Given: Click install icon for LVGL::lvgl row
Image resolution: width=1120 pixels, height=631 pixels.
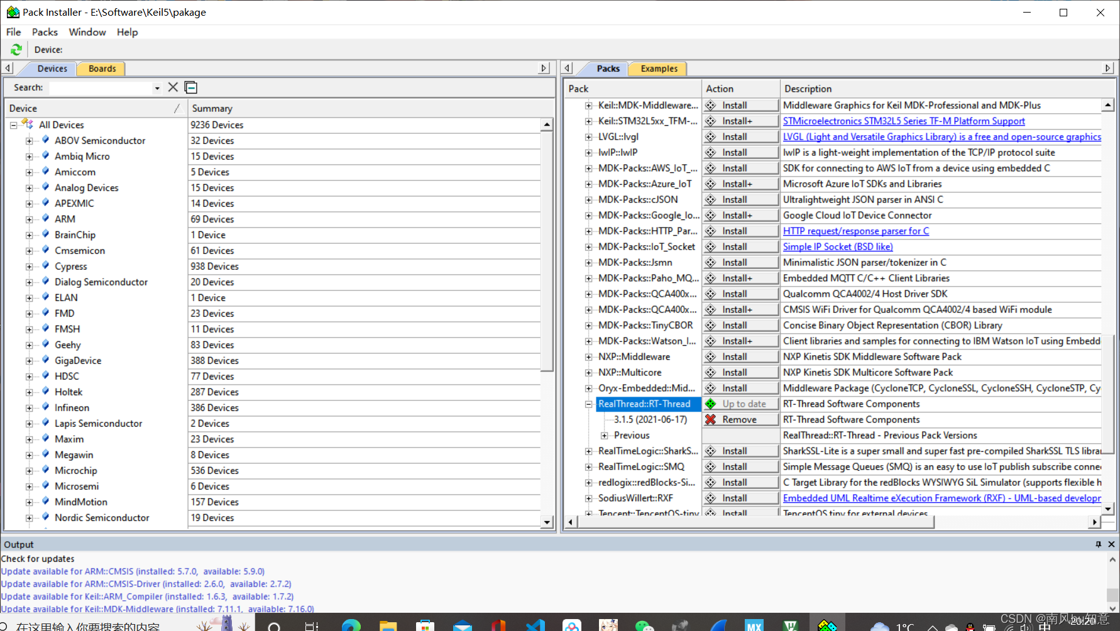Looking at the screenshot, I should click(x=711, y=136).
